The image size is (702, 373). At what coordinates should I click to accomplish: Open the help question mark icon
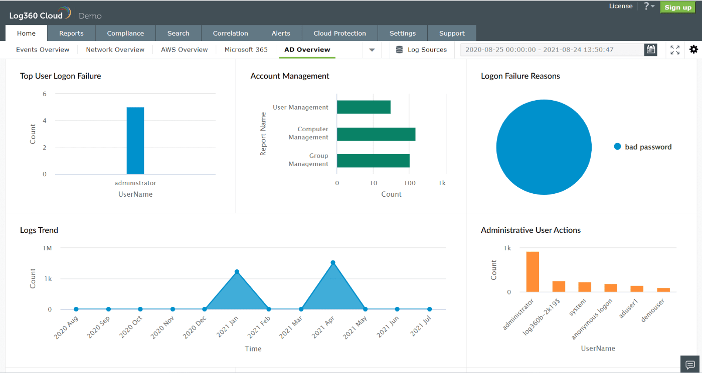646,6
